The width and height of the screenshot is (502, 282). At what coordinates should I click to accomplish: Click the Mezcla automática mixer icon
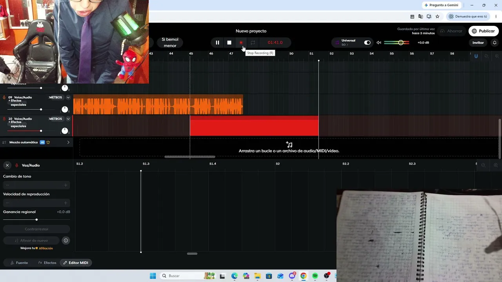tap(4, 143)
